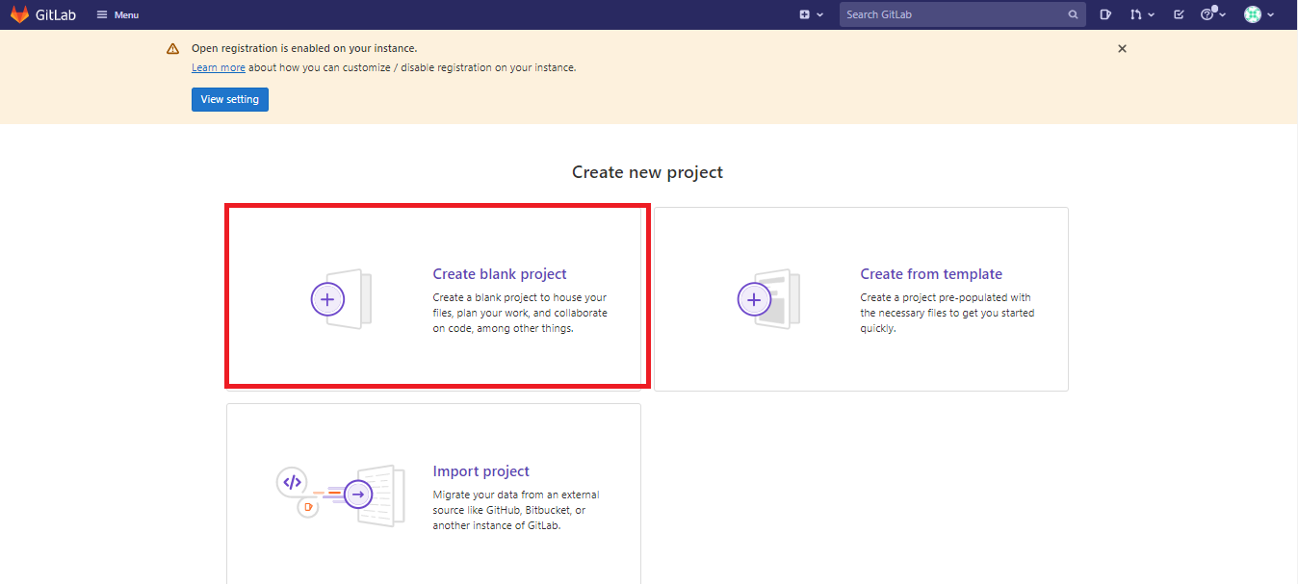Click the Import project heading
Image resolution: width=1298 pixels, height=584 pixels.
click(x=481, y=471)
